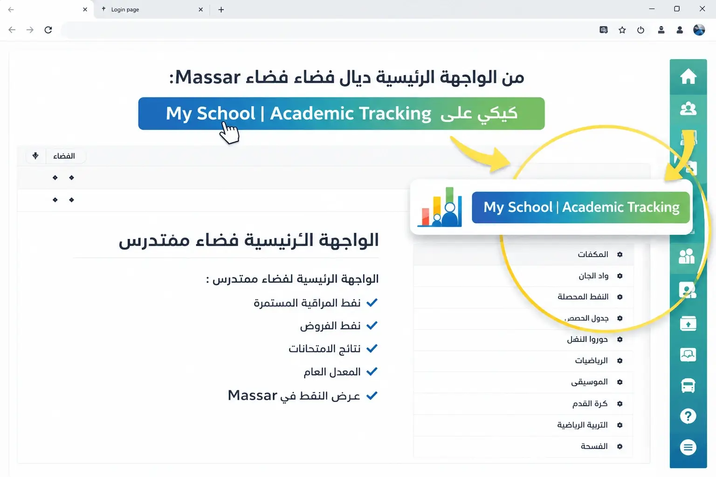716x477 pixels.
Task: Click the translate page icon in address bar
Action: pyautogui.click(x=604, y=30)
